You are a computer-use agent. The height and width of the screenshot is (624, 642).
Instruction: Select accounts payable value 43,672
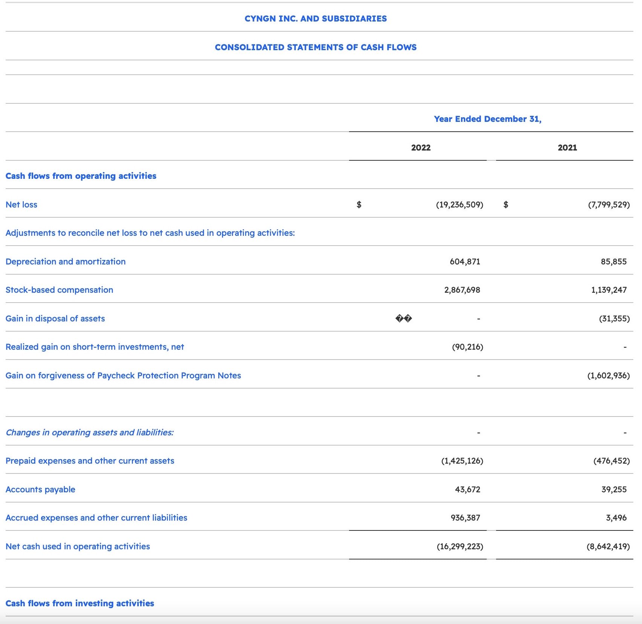(x=467, y=489)
